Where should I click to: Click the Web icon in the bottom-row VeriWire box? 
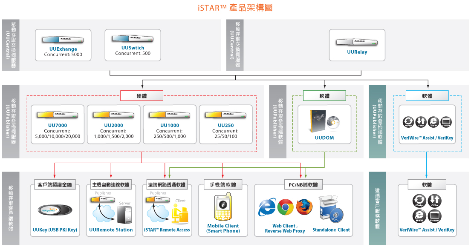pos(419,216)
